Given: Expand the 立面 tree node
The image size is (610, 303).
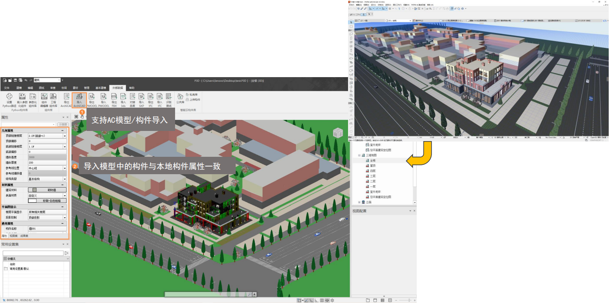Looking at the screenshot, I should click(359, 202).
